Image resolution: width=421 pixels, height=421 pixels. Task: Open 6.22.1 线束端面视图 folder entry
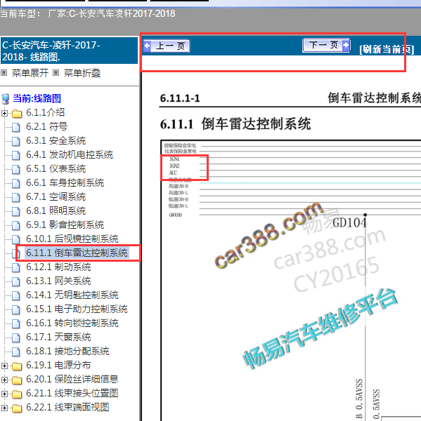(x=67, y=407)
